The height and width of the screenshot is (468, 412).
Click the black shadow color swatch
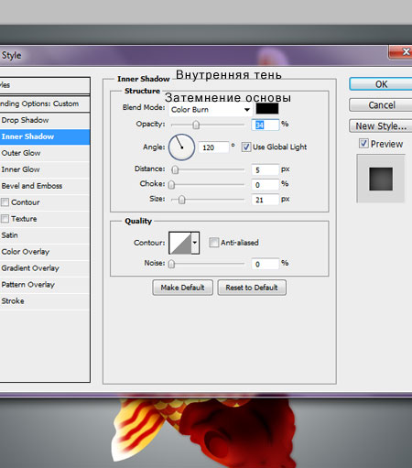pyautogui.click(x=267, y=109)
